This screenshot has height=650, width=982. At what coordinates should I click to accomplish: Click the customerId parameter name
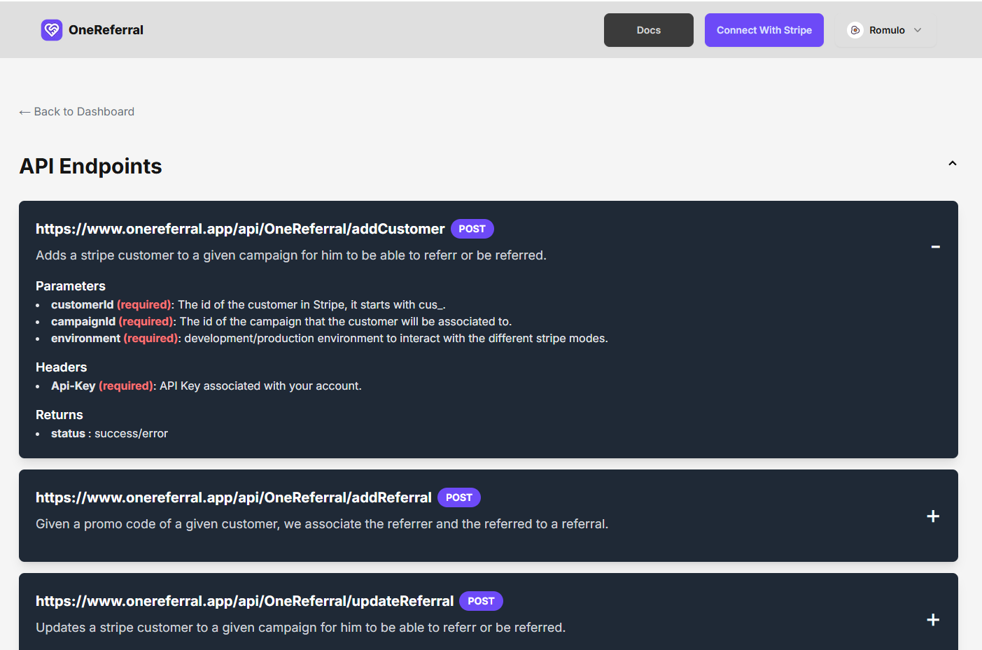(82, 305)
